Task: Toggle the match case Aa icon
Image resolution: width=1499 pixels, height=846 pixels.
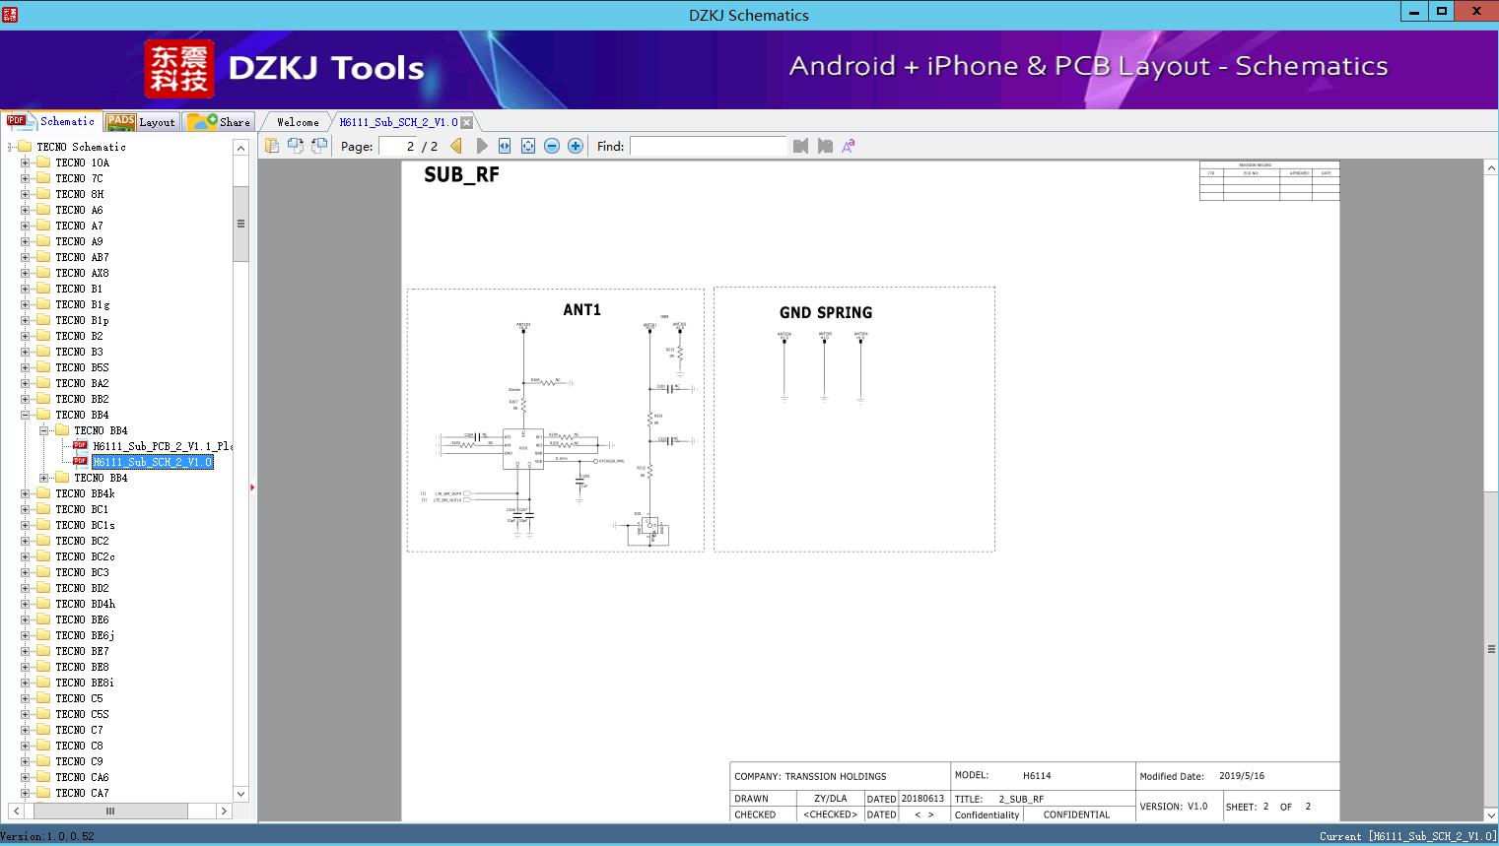Action: 848,146
